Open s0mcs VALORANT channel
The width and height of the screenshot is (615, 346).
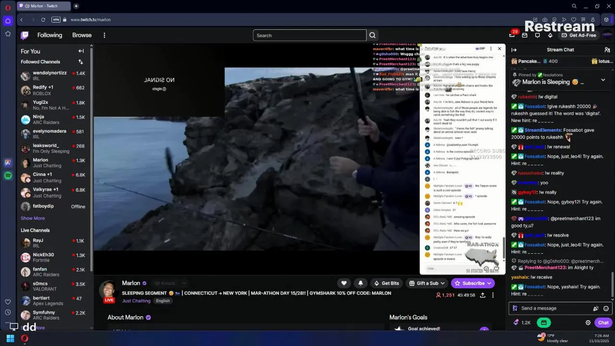pos(55,286)
